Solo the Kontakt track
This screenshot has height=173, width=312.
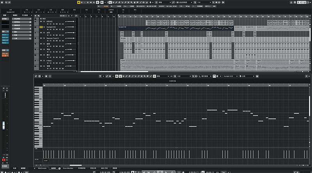pos(44,27)
